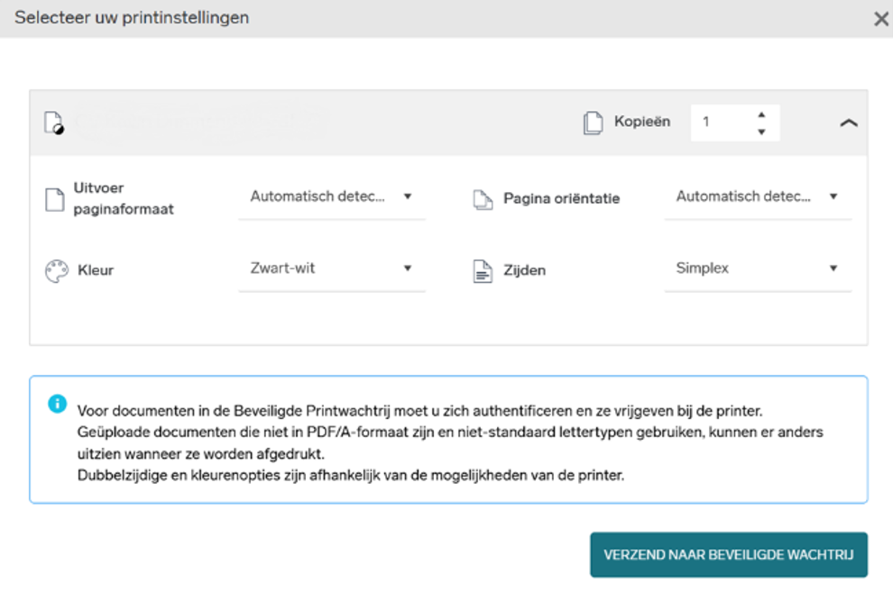Click the Pagina oriëntatie icon
This screenshot has height=592, width=893.
[x=480, y=198]
